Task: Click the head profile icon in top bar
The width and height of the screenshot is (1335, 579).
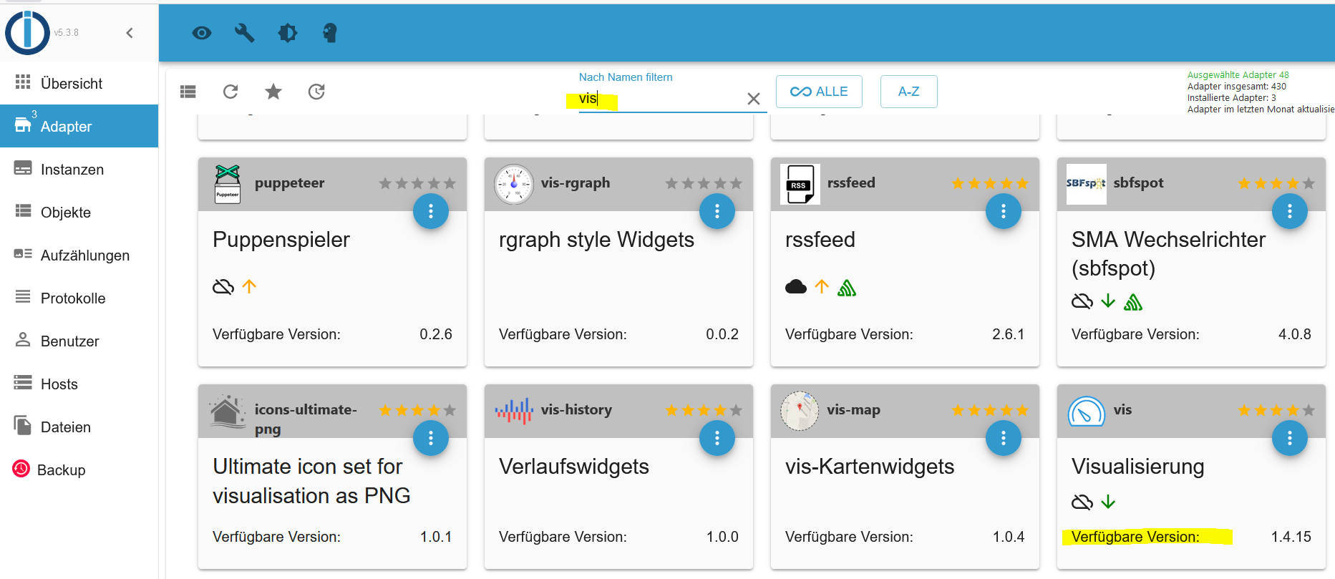Action: coord(330,33)
